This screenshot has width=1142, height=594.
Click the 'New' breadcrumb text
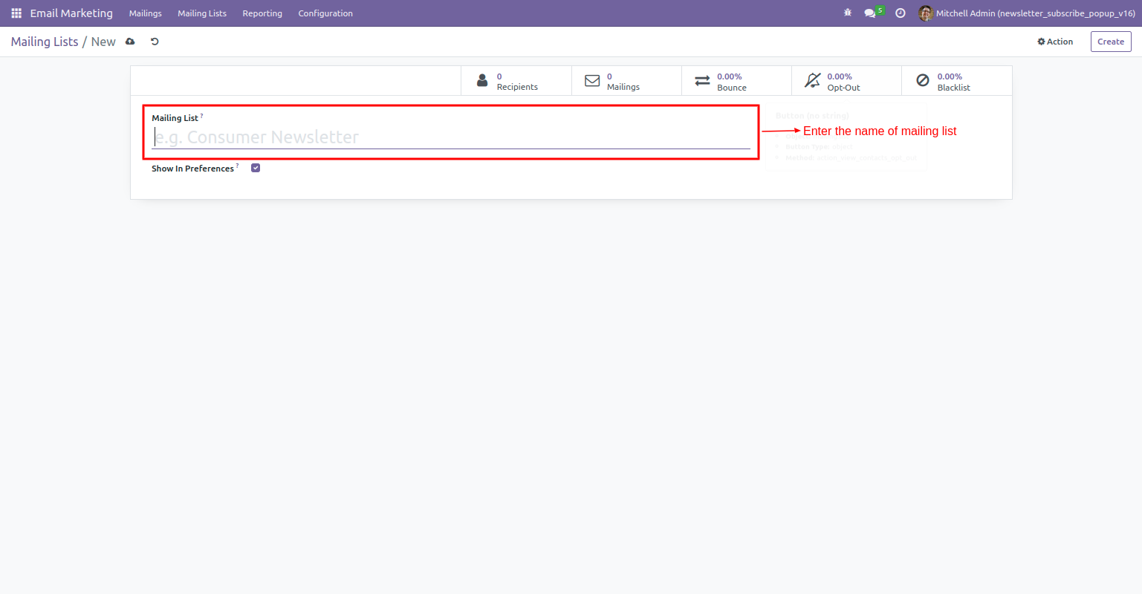coord(103,42)
